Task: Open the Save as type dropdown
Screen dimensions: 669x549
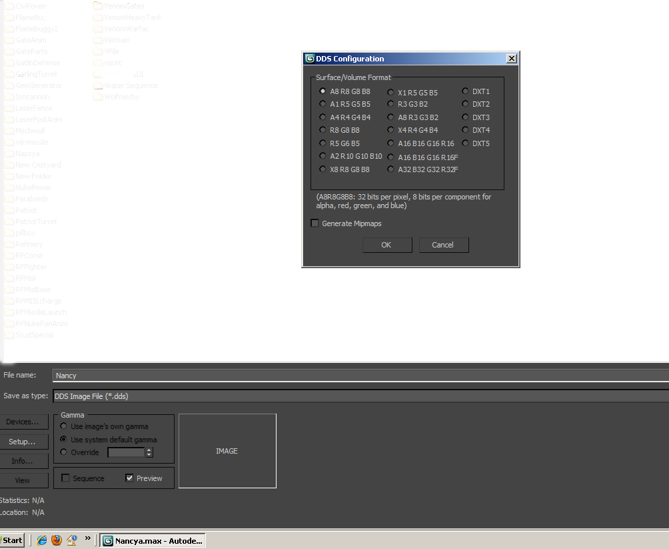Action: tap(360, 396)
